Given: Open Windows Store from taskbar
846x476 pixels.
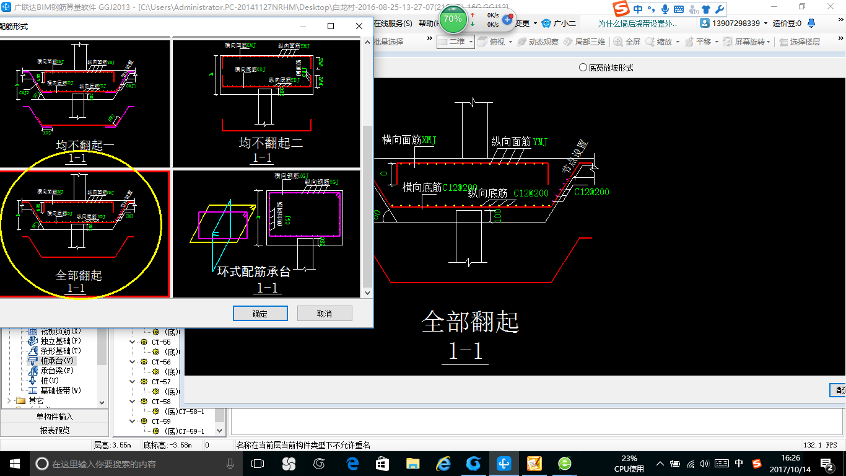Looking at the screenshot, I should tap(382, 463).
